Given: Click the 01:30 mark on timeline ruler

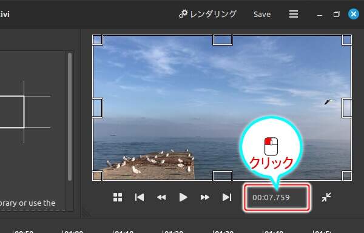Looking at the screenshot, I should tap(223, 231).
